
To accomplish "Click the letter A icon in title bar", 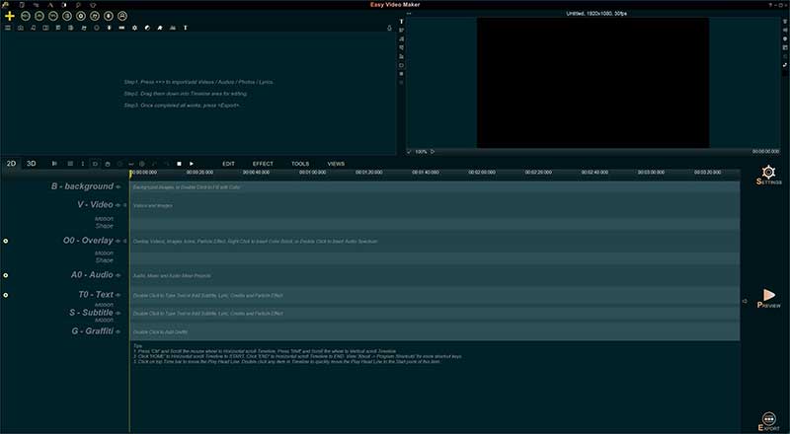I will click(50, 5).
